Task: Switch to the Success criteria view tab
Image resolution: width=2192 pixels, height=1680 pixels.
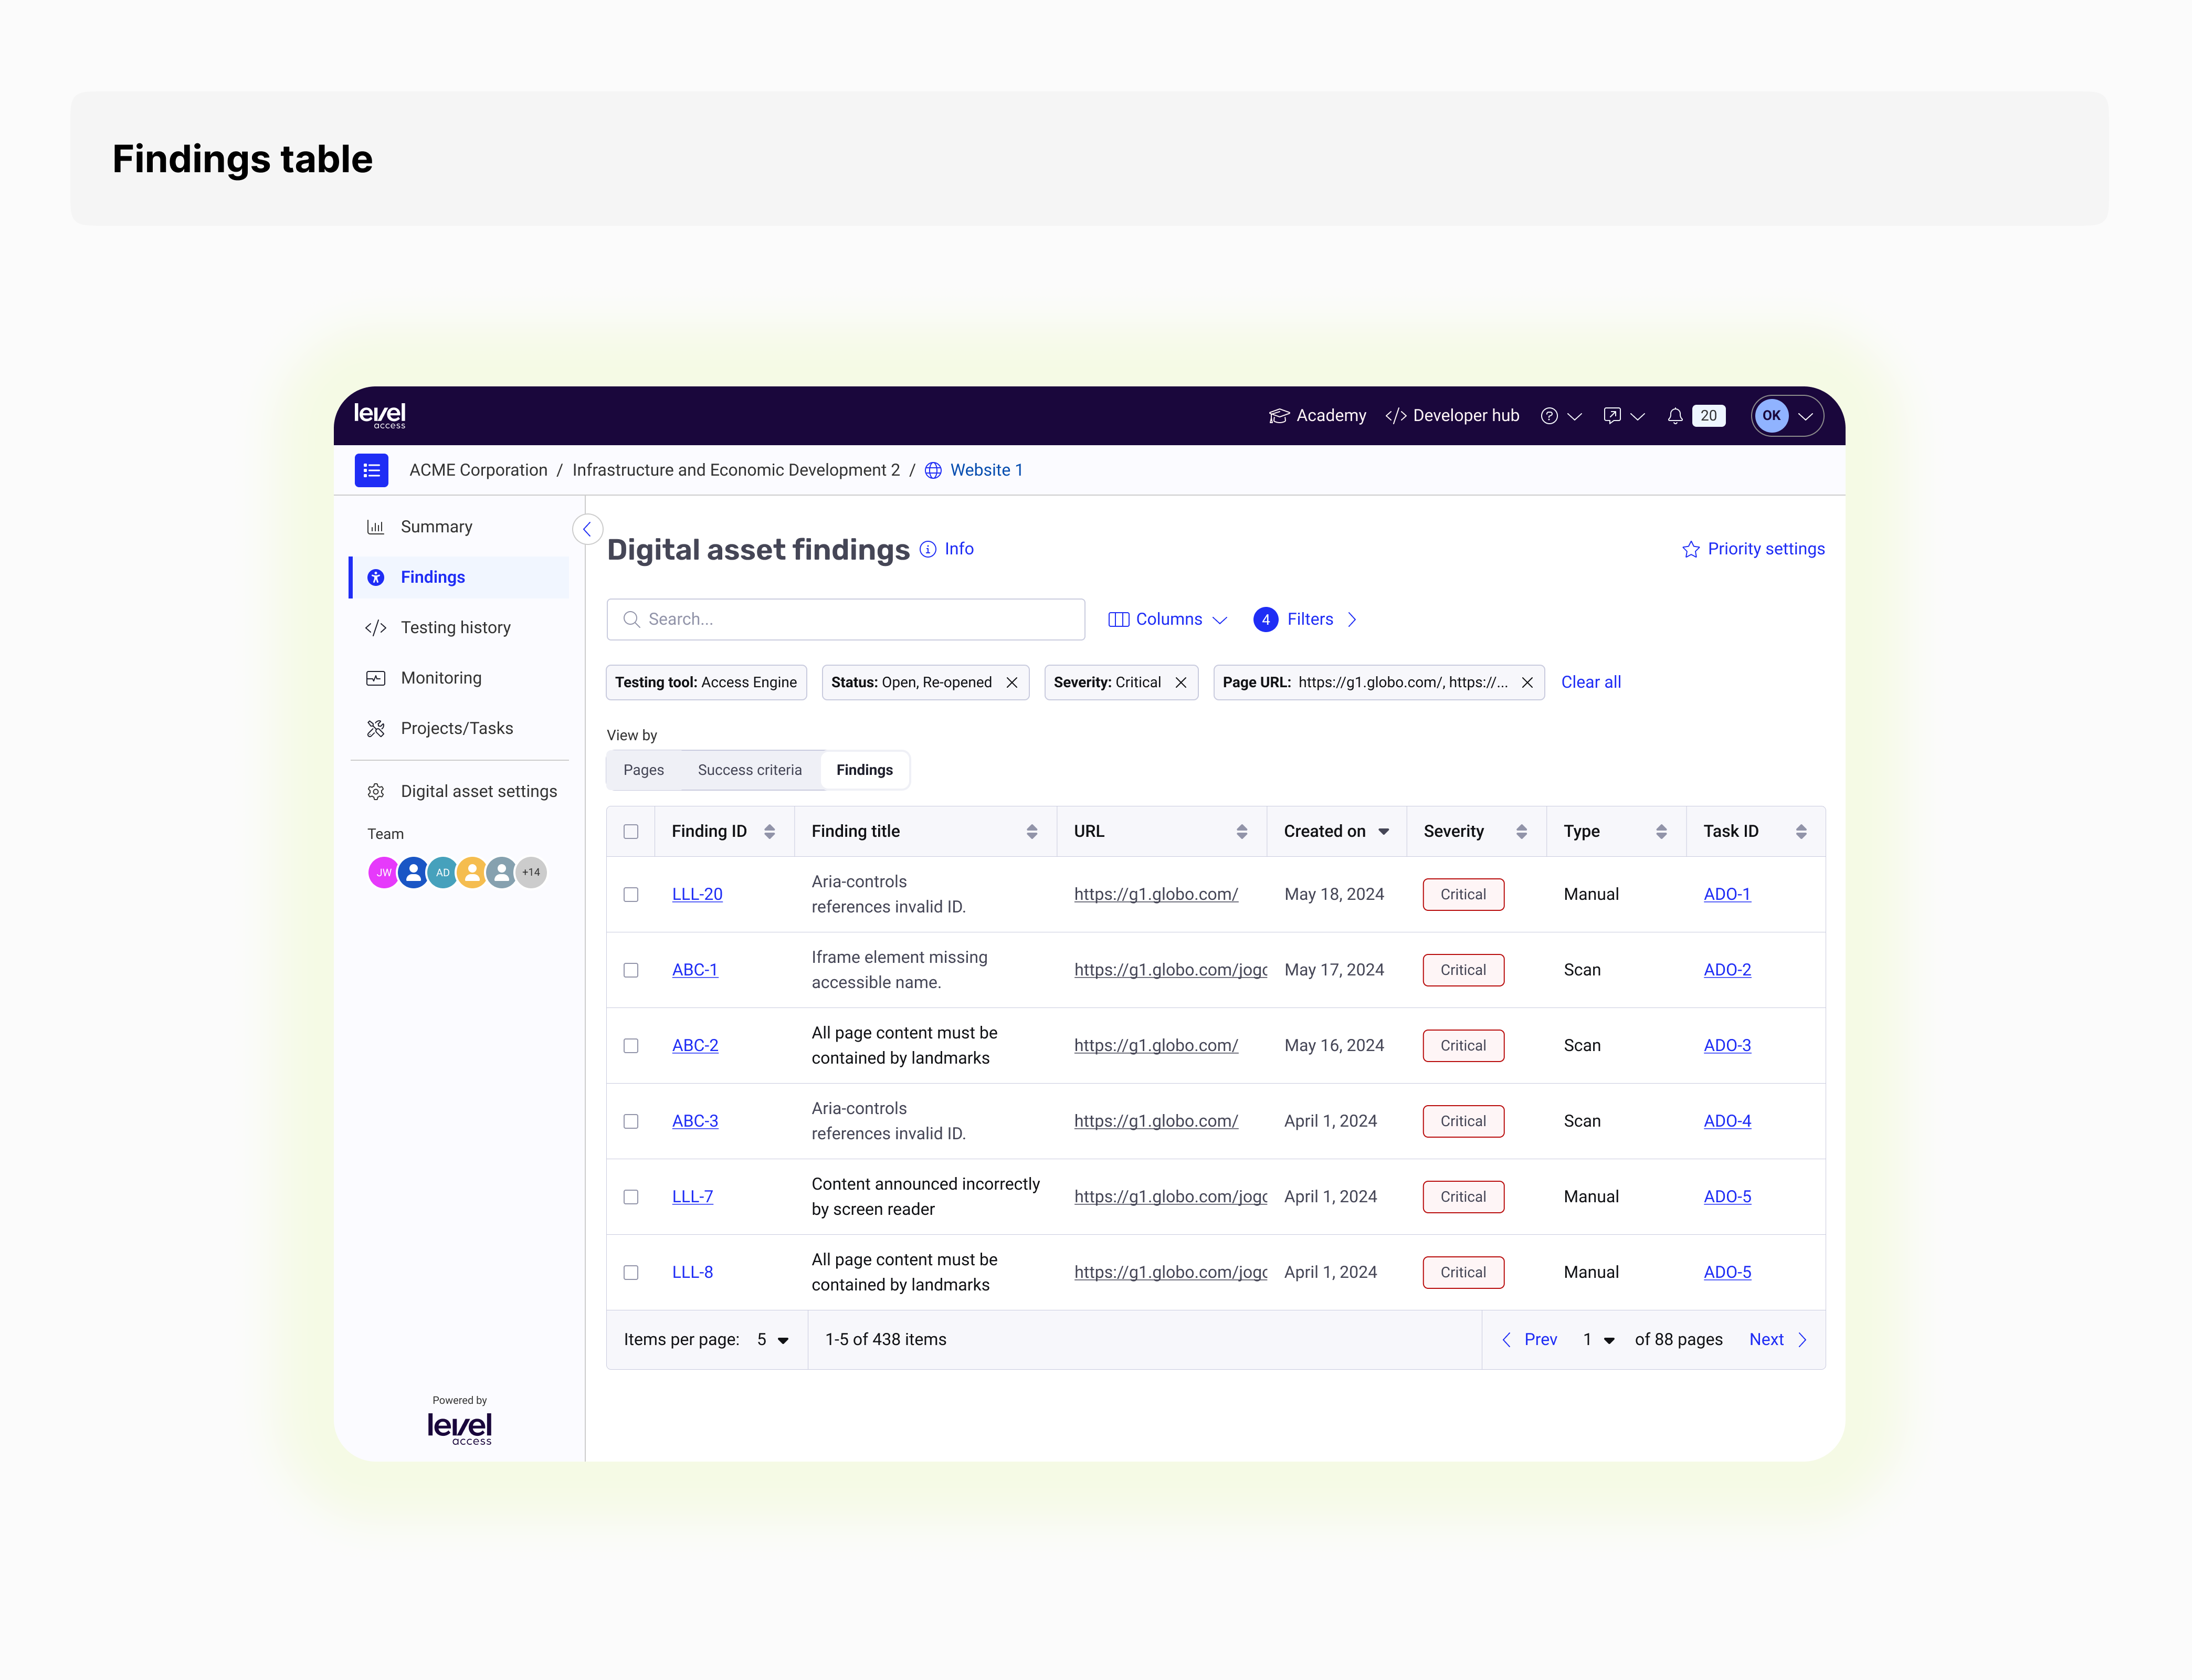Action: pos(749,770)
